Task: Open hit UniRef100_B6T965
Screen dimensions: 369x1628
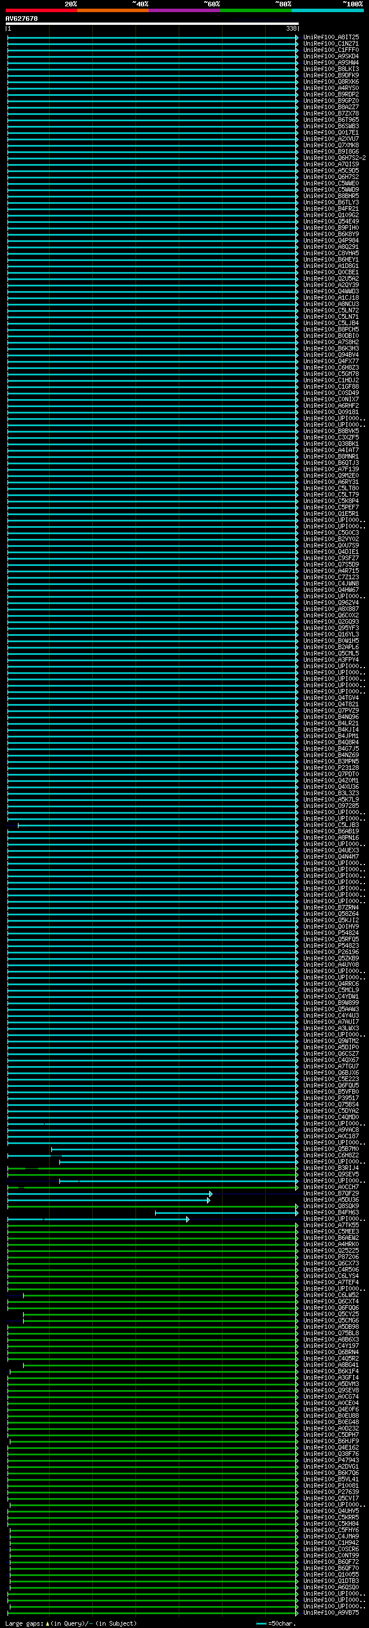Action: click(x=331, y=120)
